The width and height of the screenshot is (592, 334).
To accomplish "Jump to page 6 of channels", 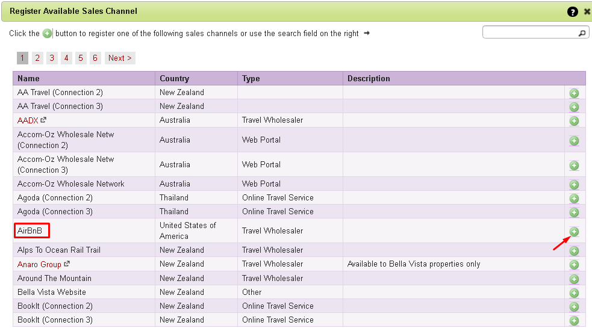I will [95, 58].
